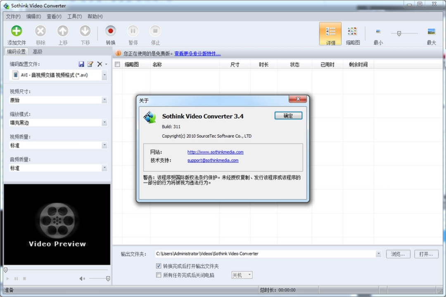The image size is (446, 297).
Task: Select the 移除 (Remove) icon
Action: 40,31
